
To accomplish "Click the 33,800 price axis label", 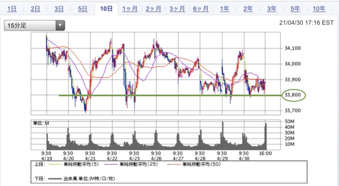I will pos(292,95).
